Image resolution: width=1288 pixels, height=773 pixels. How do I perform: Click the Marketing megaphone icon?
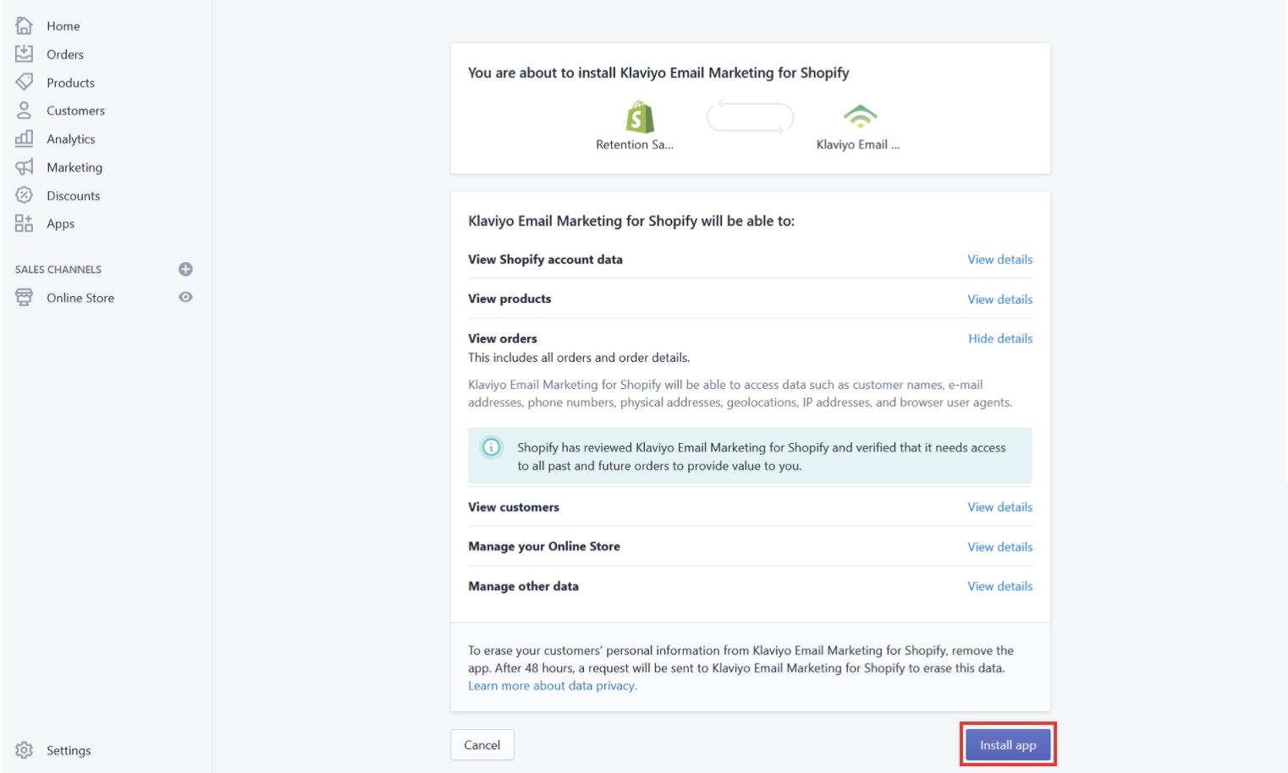click(24, 167)
